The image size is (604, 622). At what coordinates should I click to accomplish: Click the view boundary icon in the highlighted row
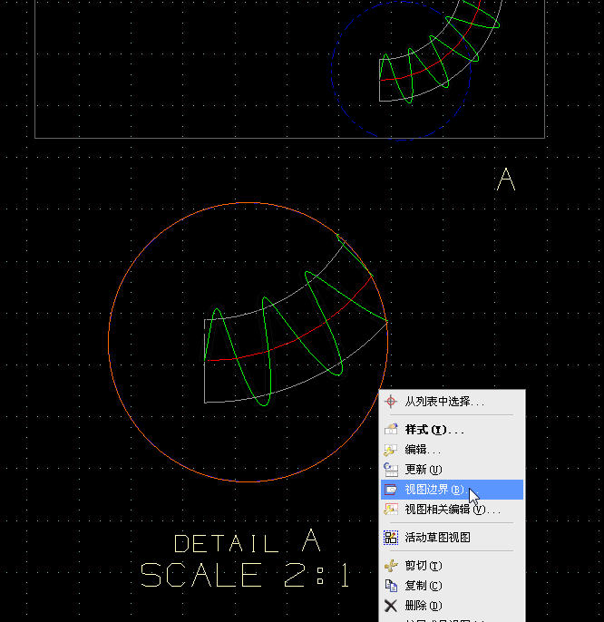(x=391, y=490)
